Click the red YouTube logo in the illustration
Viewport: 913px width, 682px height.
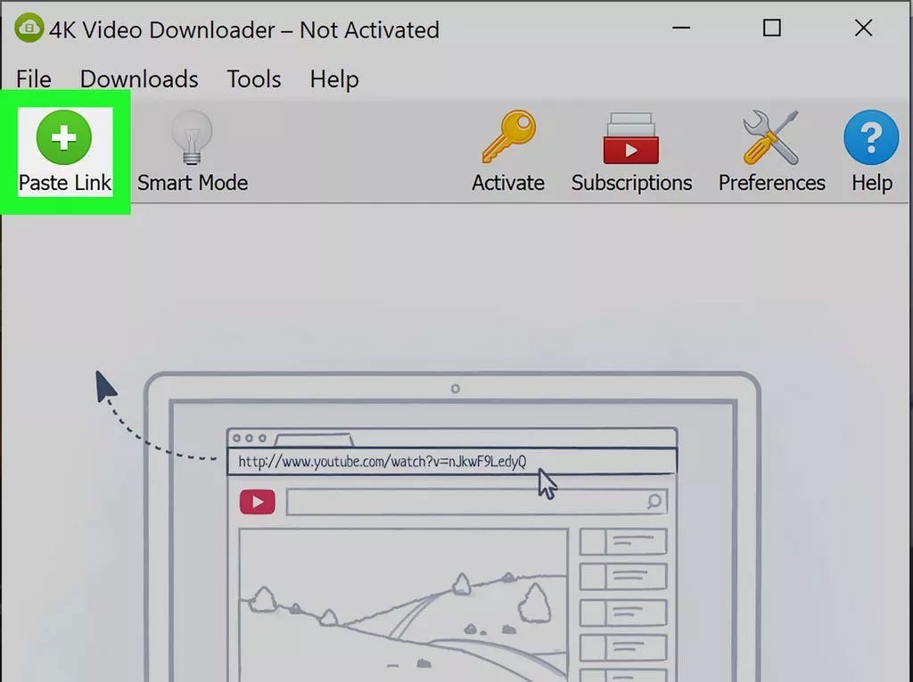(x=258, y=502)
